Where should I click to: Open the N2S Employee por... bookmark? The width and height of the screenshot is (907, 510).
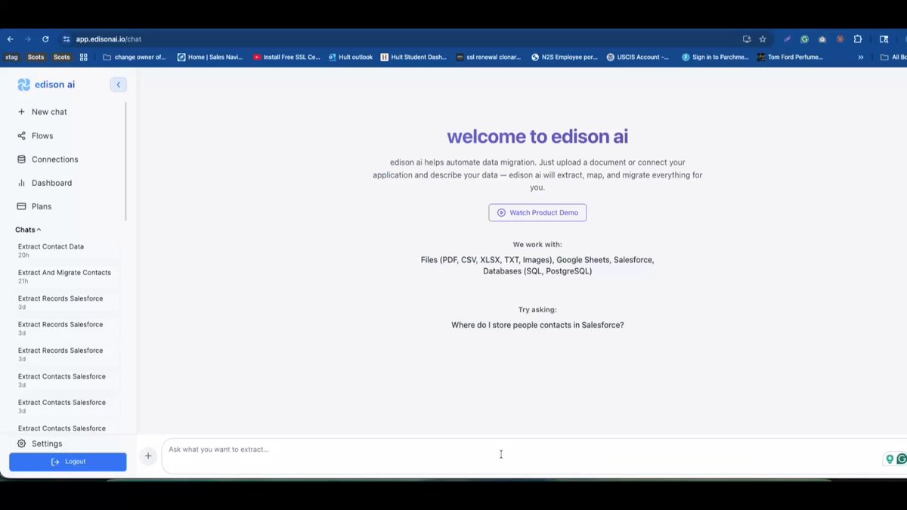click(x=565, y=57)
